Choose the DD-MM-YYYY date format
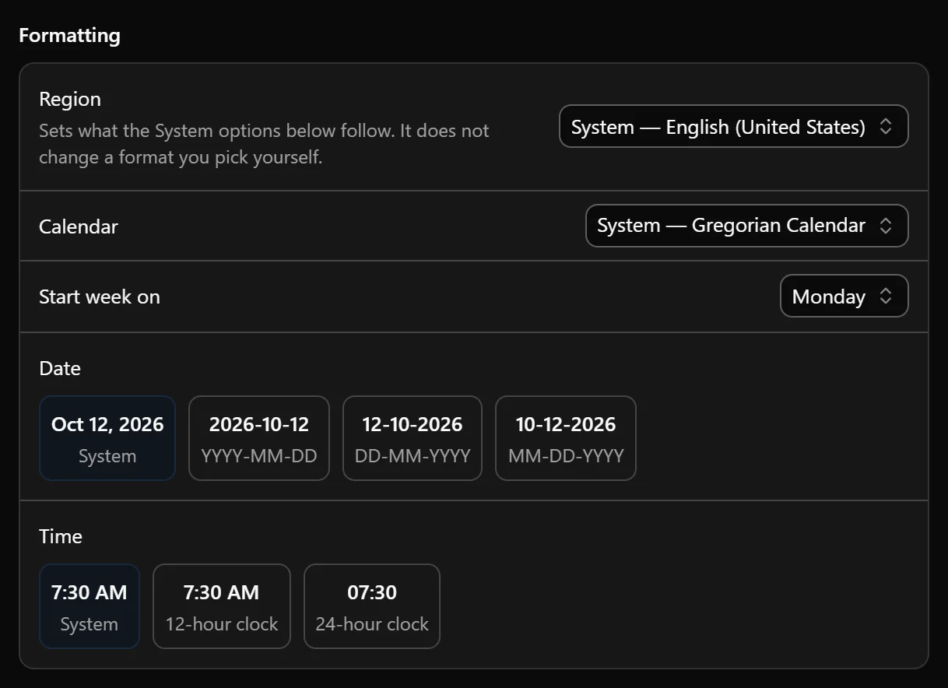Screen dimensions: 948x688 pos(413,438)
